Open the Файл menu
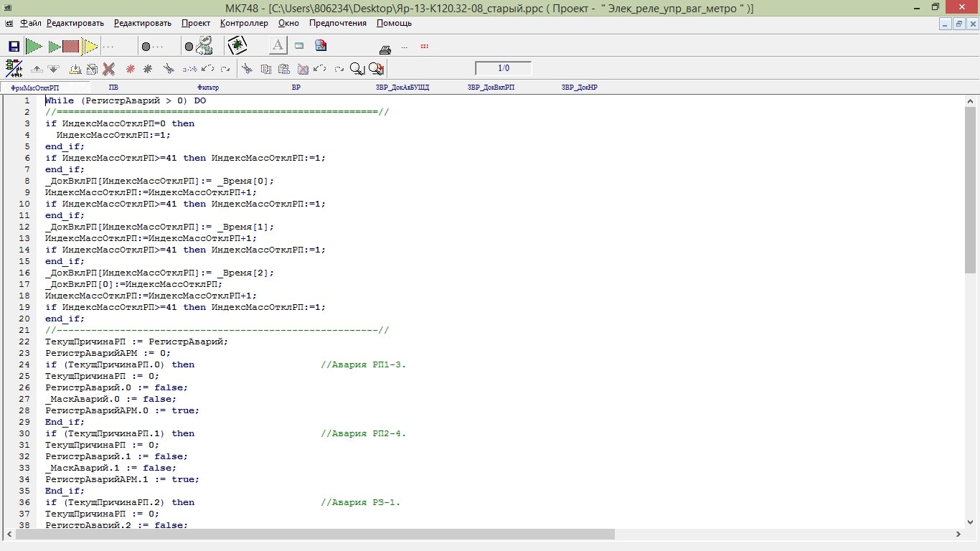This screenshot has width=980, height=551. [x=31, y=23]
